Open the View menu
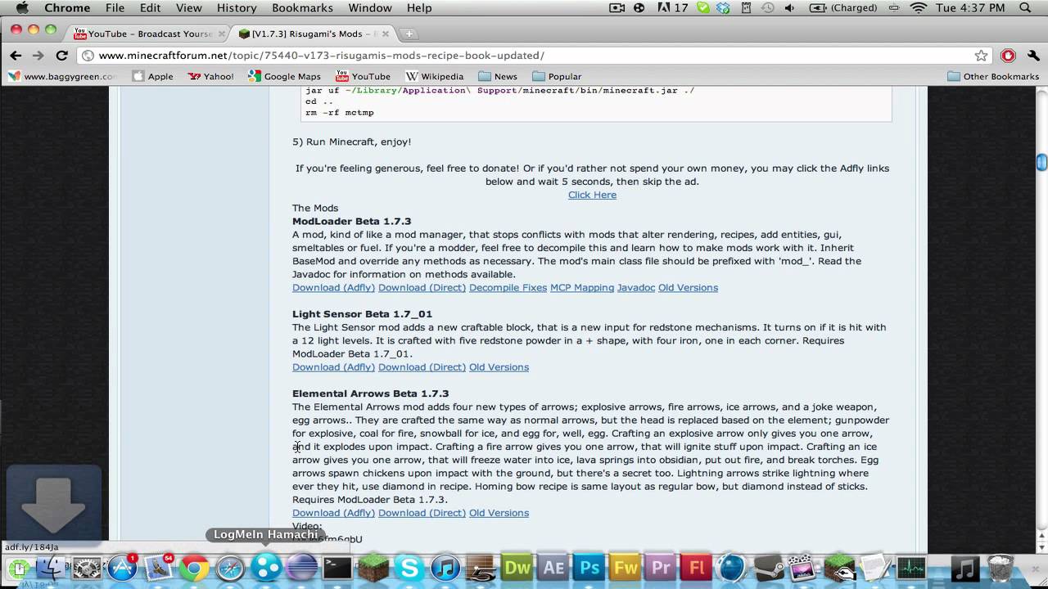This screenshot has width=1048, height=589. (x=188, y=8)
